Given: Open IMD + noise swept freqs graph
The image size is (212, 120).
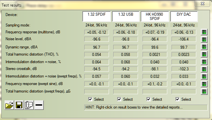Looking at the screenshot, I should (x=204, y=77).
